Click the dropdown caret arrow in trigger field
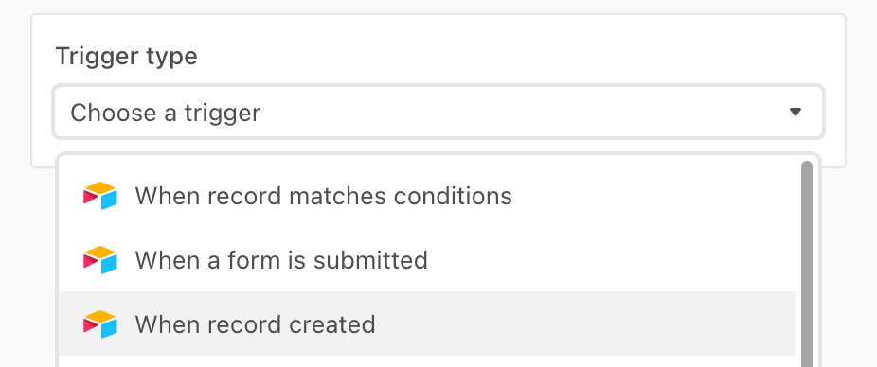Viewport: 877px width, 367px height. (796, 113)
